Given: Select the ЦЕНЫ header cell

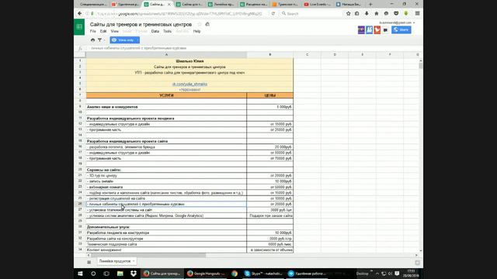Looking at the screenshot, I should [x=270, y=95].
